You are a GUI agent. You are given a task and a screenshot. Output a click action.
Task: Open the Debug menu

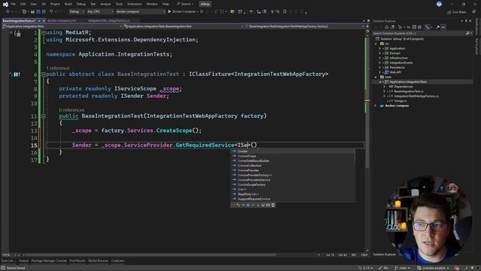(81, 4)
